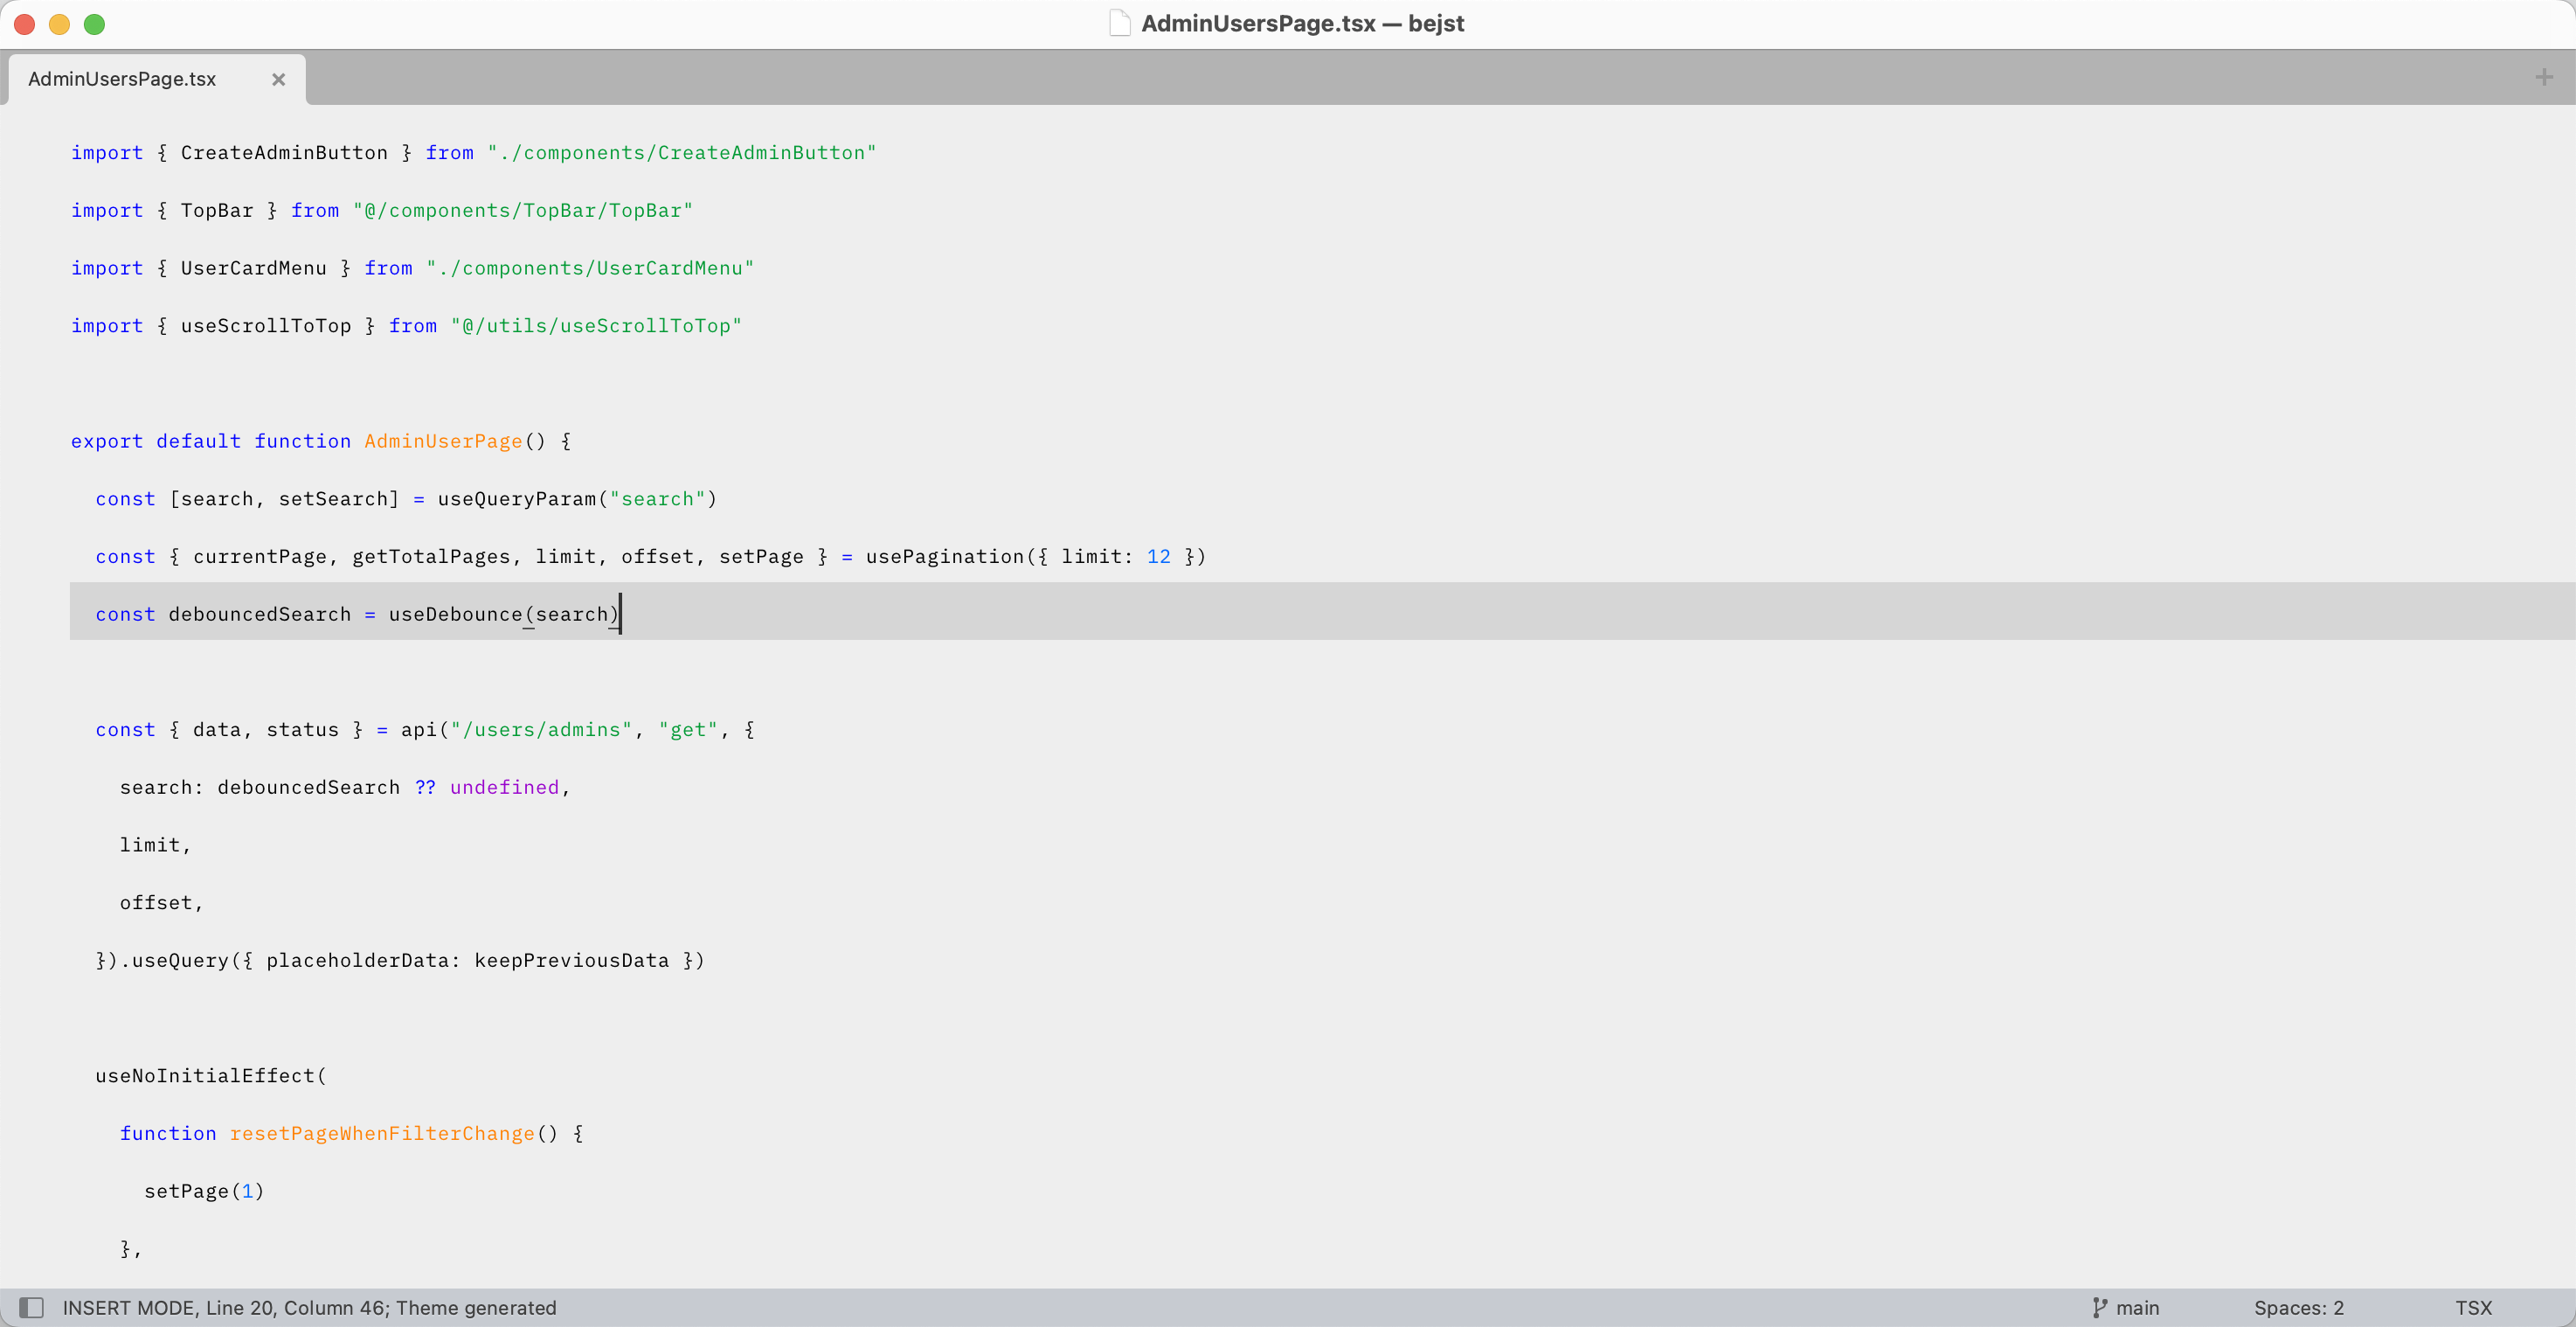Close the AdminUsersPage.tsx tab

point(279,79)
